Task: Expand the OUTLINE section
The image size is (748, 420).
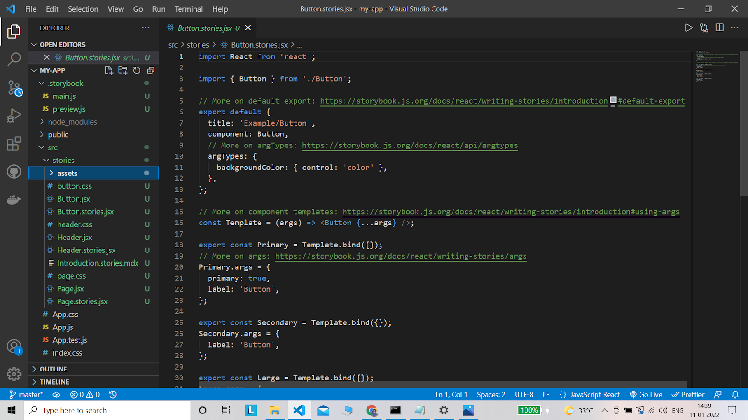Action: click(x=53, y=369)
